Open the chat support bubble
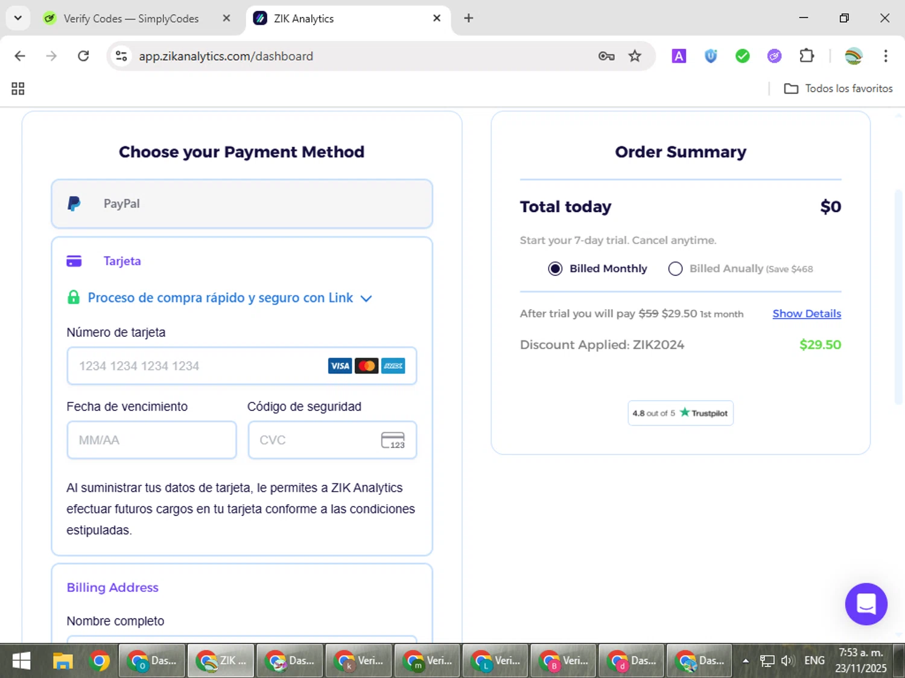 (x=866, y=604)
